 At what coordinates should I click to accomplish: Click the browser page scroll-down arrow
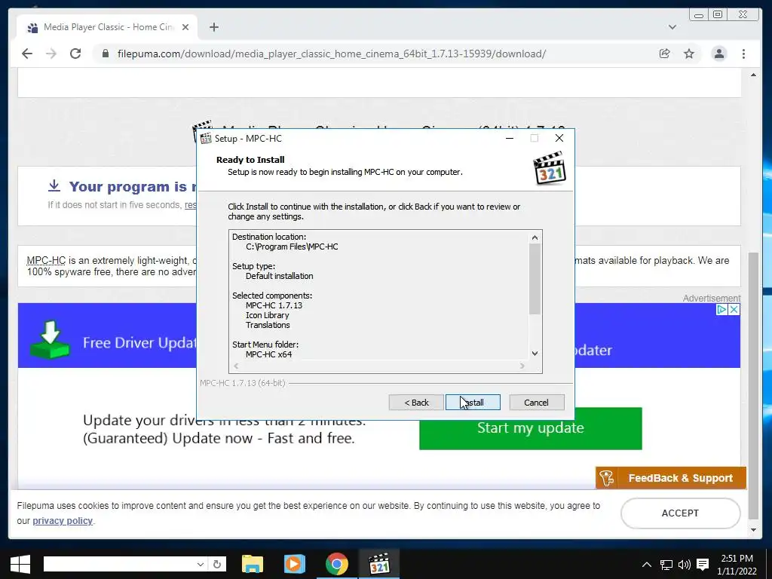pyautogui.click(x=753, y=530)
